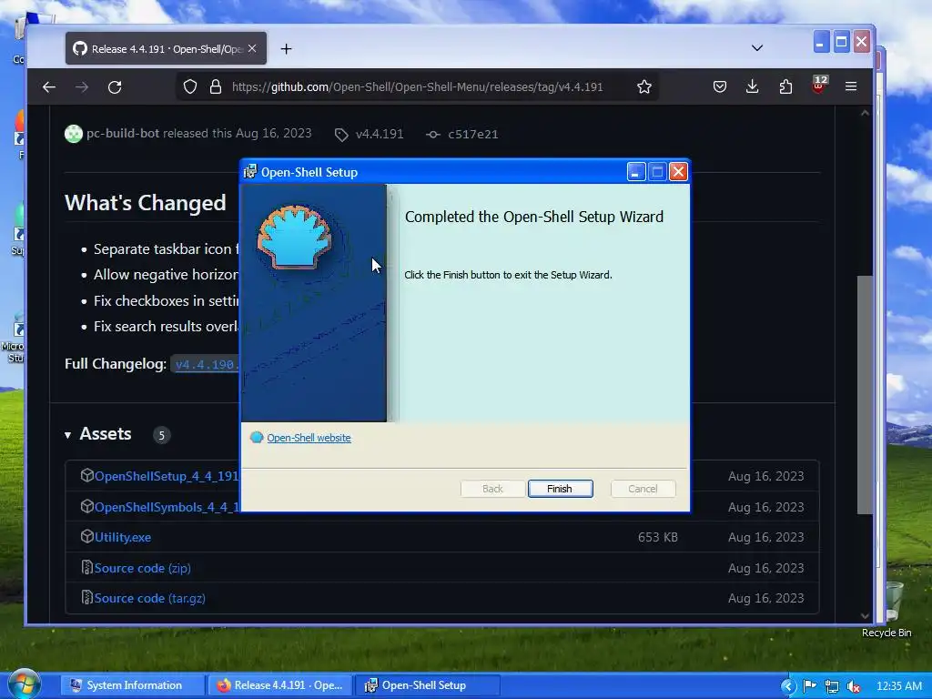This screenshot has width=932, height=699.
Task: Open commit c517e21 link
Action: coord(472,135)
